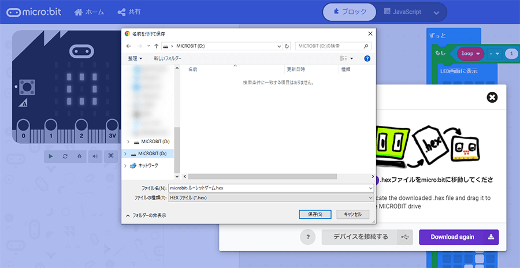
Task: Click the micro:bit logo
Action: (x=34, y=12)
